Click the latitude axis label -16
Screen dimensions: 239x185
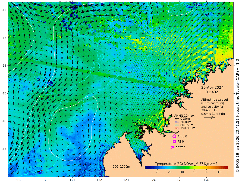coord(4,121)
